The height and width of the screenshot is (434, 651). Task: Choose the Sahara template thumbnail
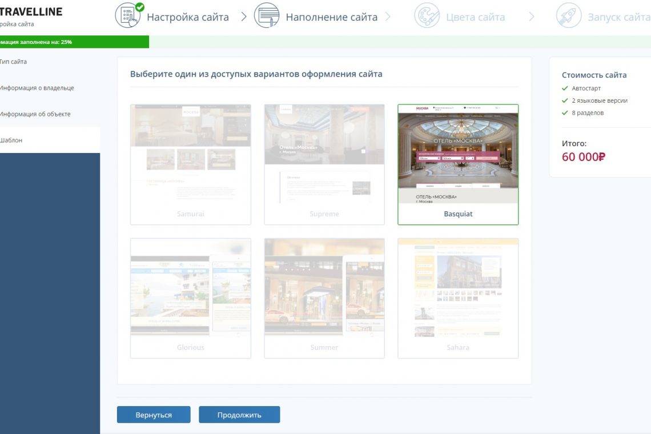pos(458,298)
